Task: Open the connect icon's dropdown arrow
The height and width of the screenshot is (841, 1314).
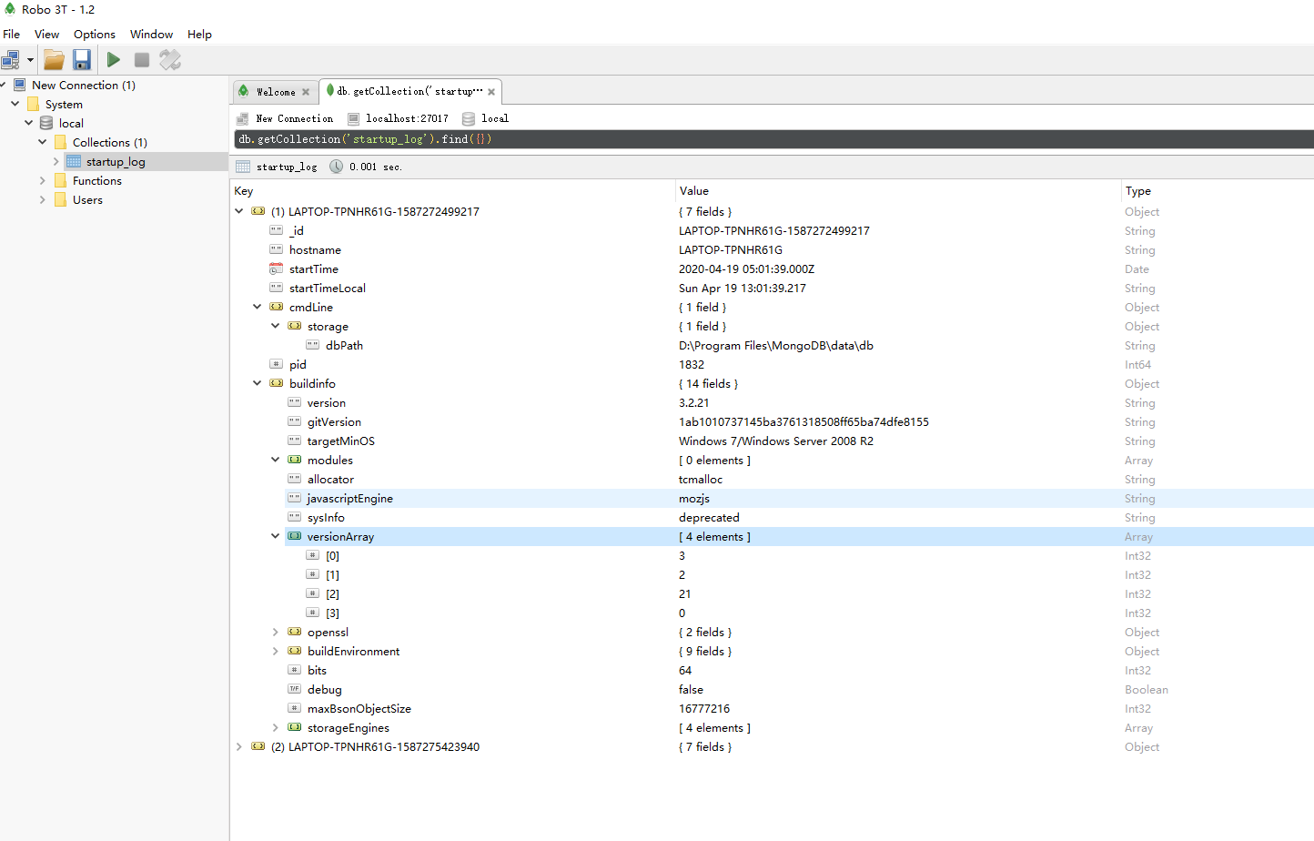Action: 30,60
